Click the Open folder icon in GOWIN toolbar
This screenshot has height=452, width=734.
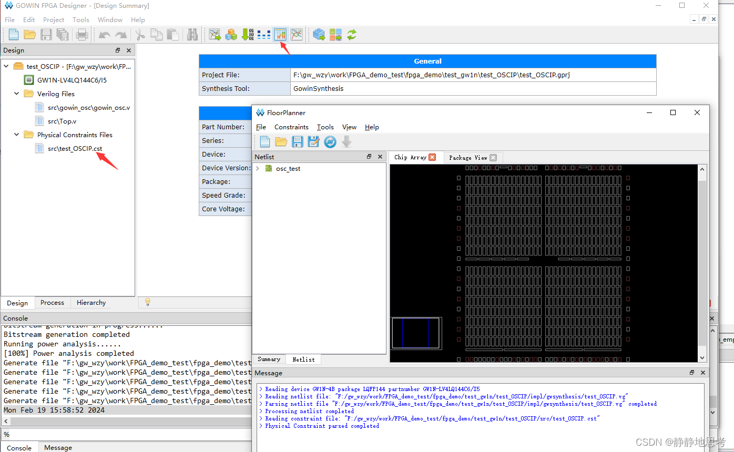click(x=30, y=35)
